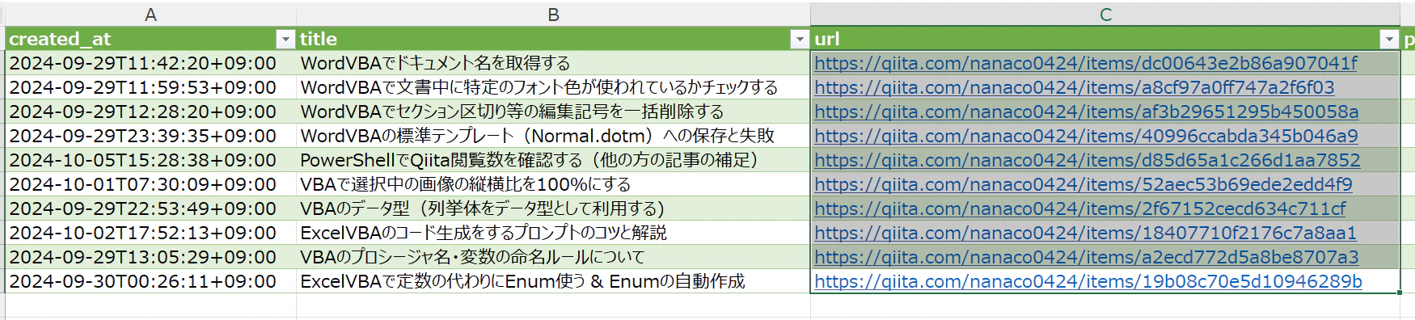Image resolution: width=1415 pixels, height=320 pixels.
Task: Open link ending 2f67152cecd634c711cf
Action: tap(1080, 208)
